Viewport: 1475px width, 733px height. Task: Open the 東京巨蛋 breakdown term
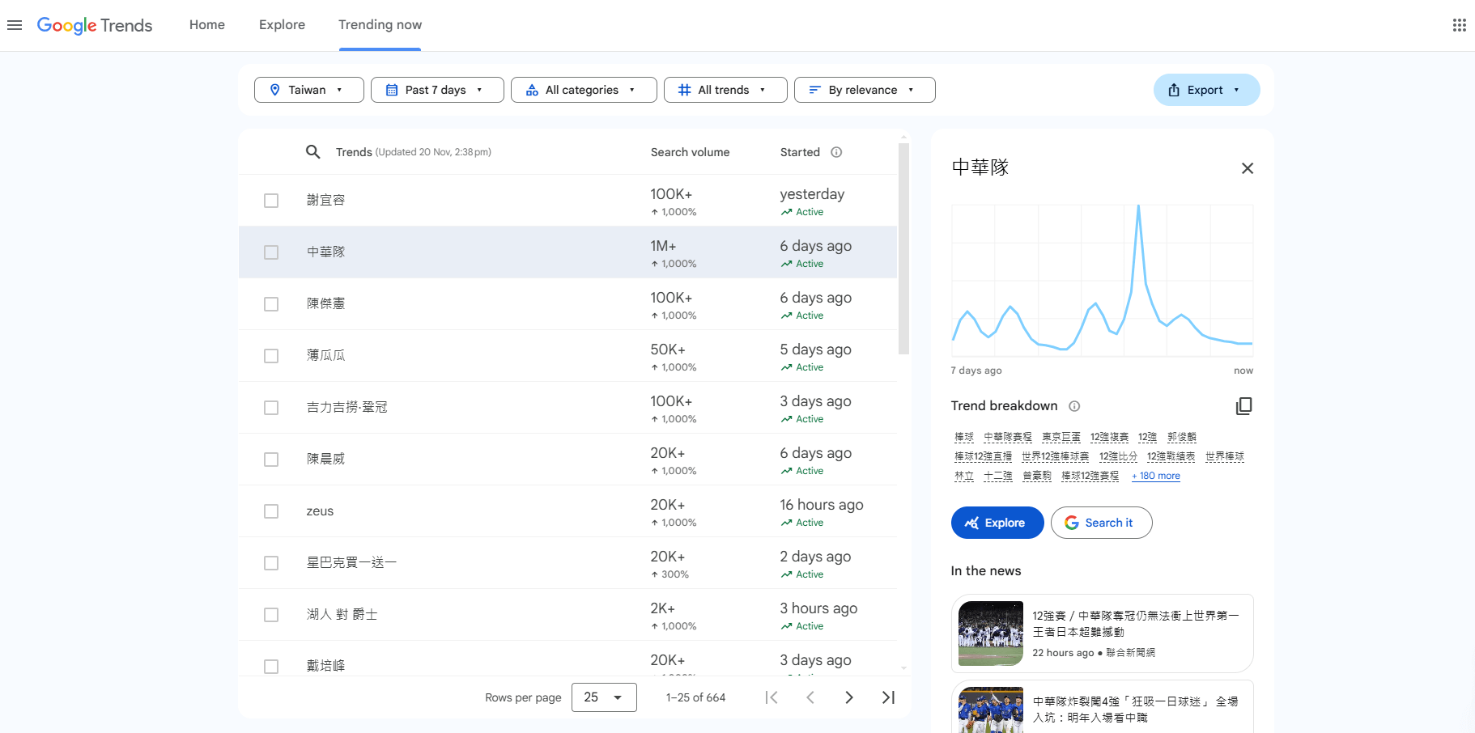coord(1061,437)
